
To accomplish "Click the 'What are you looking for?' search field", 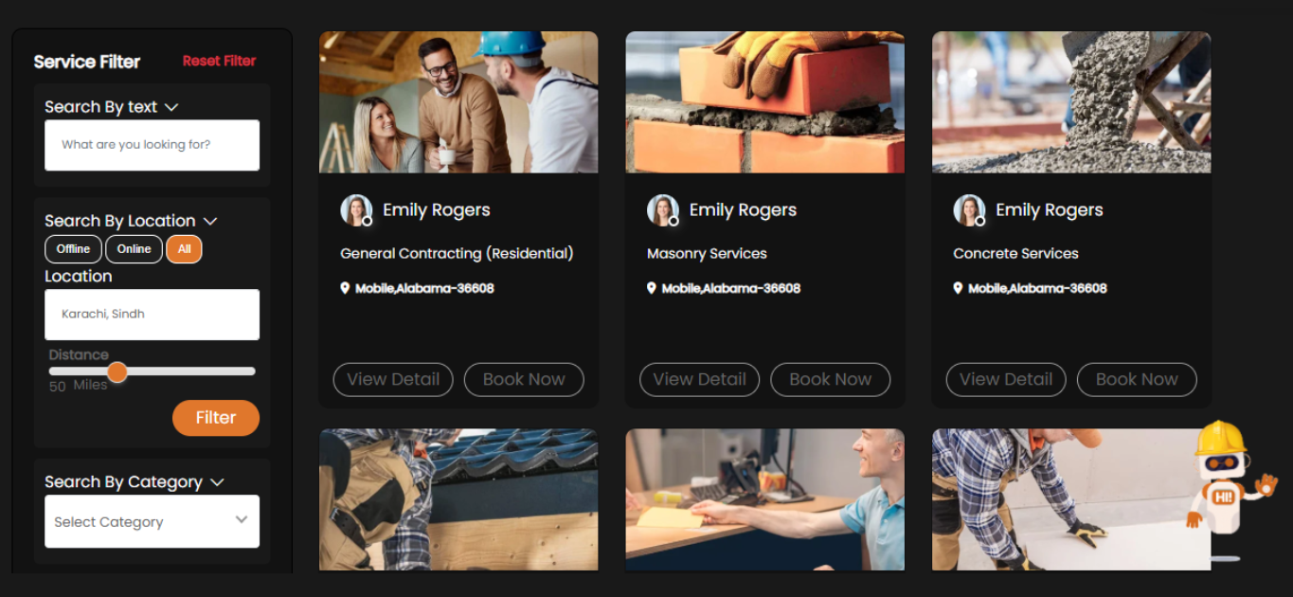I will (x=152, y=145).
